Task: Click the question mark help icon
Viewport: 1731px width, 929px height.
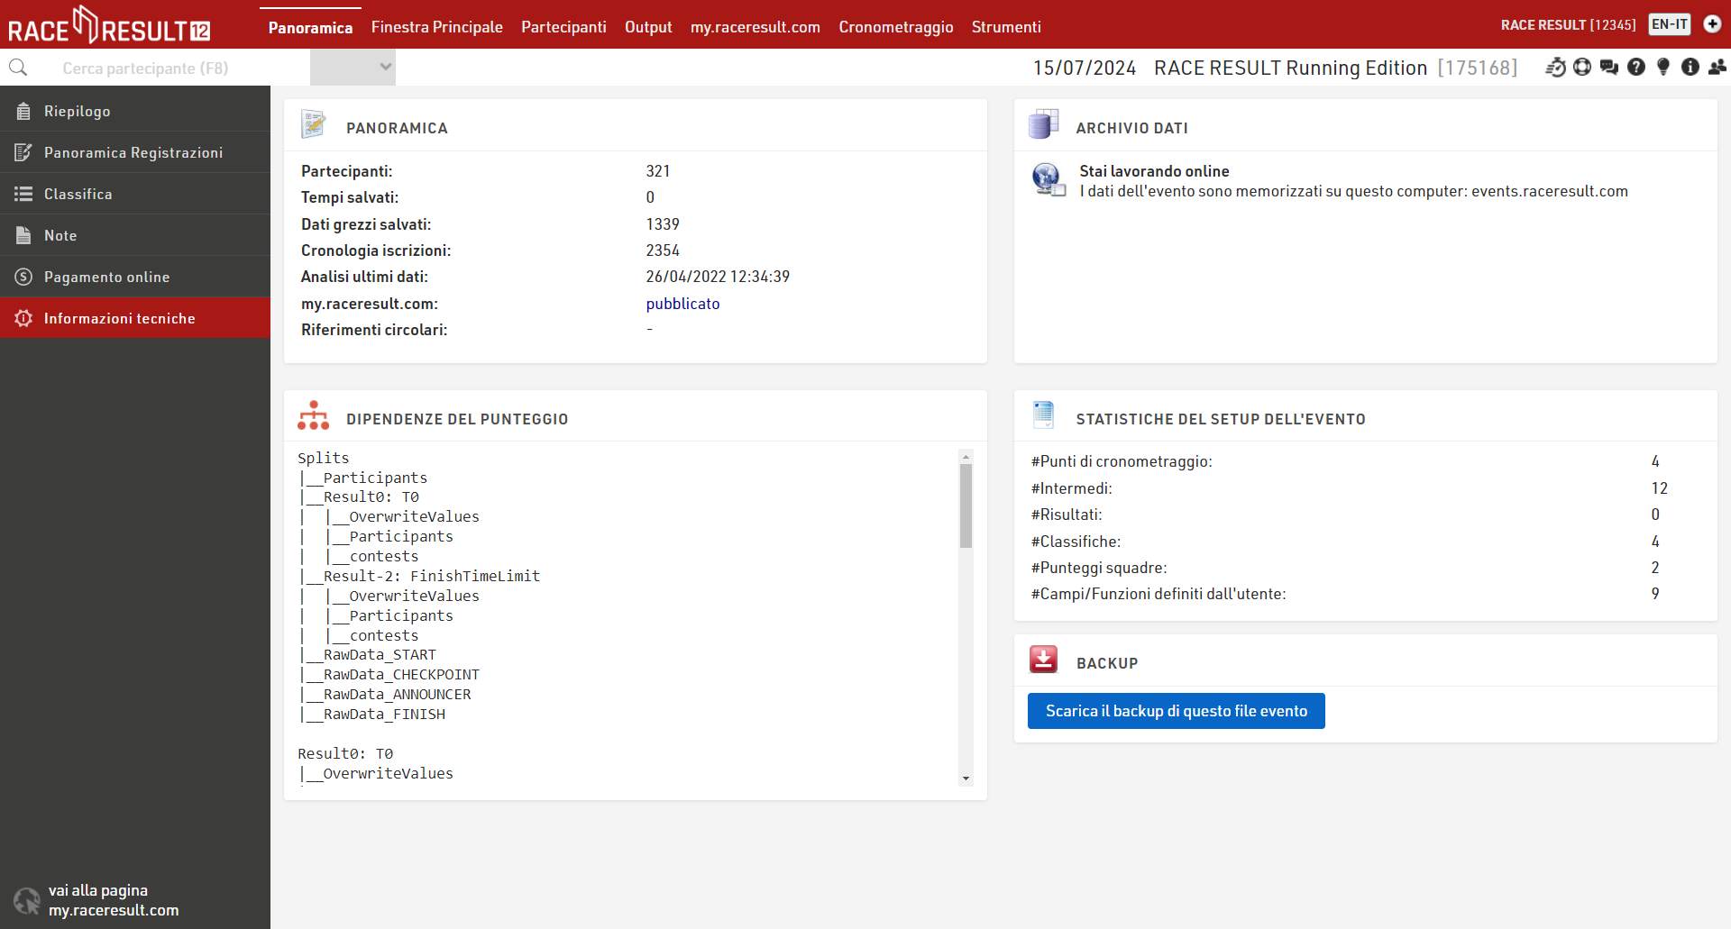Action: pyautogui.click(x=1636, y=68)
